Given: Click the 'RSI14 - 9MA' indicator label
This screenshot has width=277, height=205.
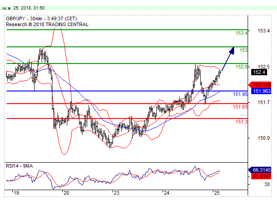Looking at the screenshot, I should pyautogui.click(x=19, y=166).
